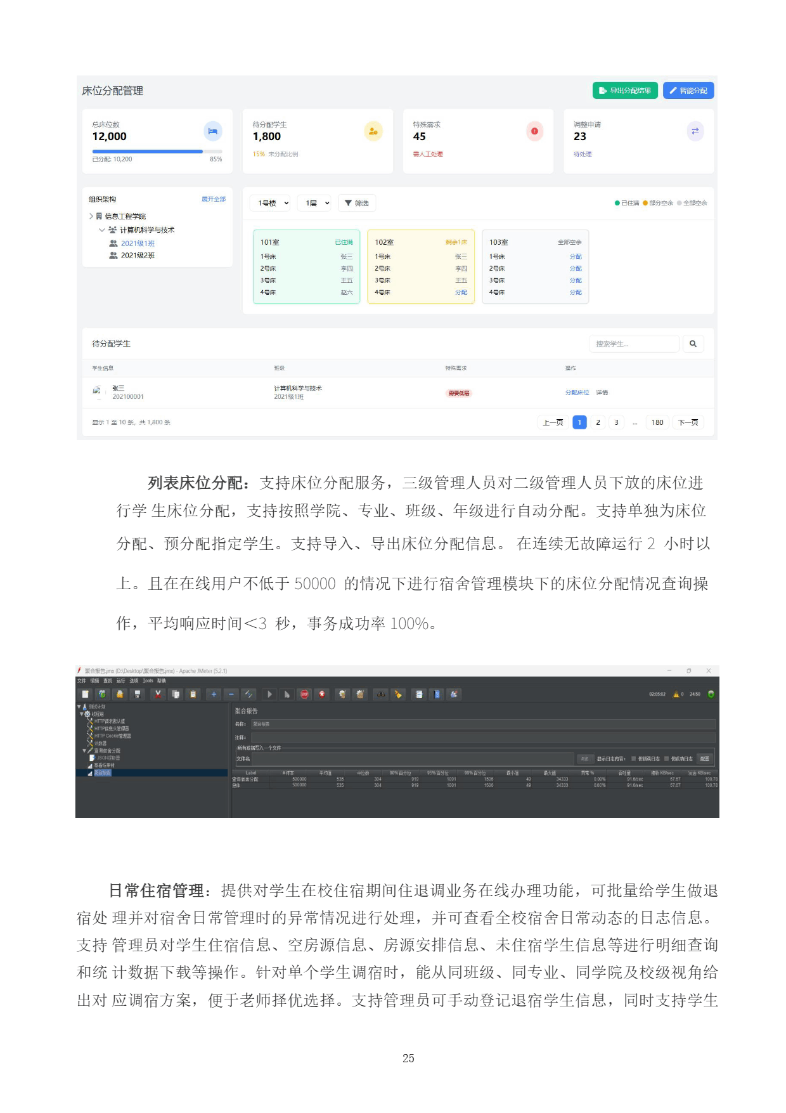The width and height of the screenshot is (786, 1113).
Task: Click the 筛选 filter button
Action: 356,203
